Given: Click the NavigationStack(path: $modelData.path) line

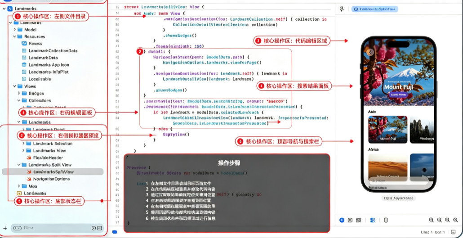Looking at the screenshot, I should click(201, 57).
